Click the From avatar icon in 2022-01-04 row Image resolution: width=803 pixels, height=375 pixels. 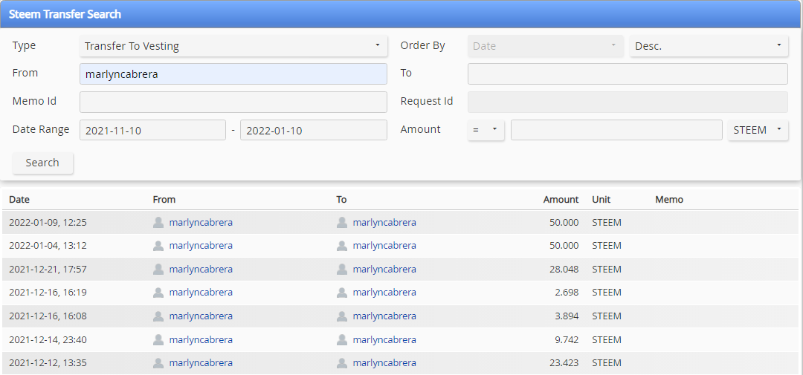(158, 246)
